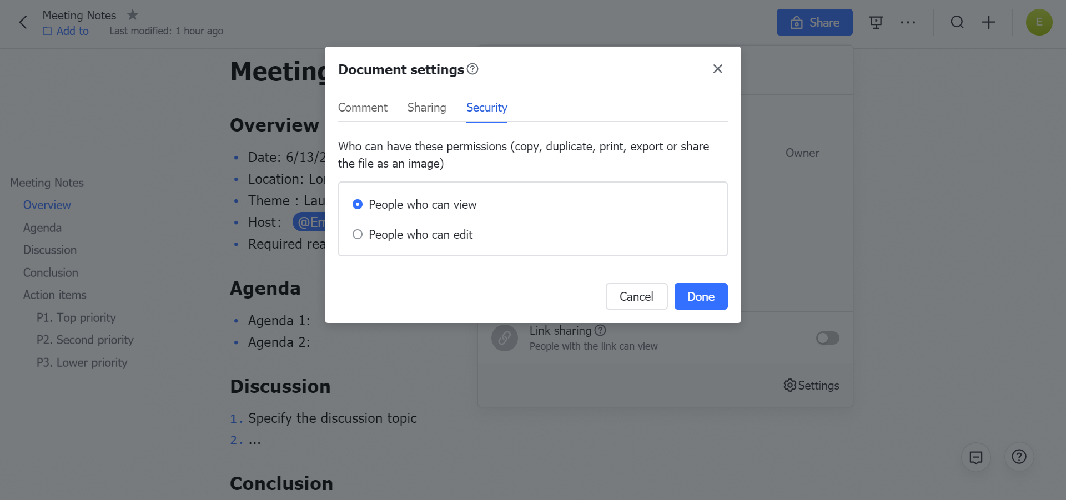Screen dimensions: 1066x500
Task: Switch to the Sharing tab
Action: coord(426,108)
